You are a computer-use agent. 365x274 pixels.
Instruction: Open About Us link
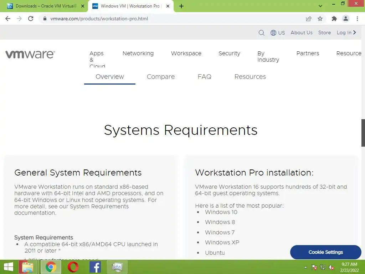click(302, 32)
